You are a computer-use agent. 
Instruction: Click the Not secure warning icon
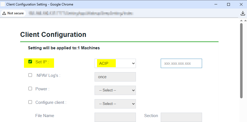pos(4,13)
